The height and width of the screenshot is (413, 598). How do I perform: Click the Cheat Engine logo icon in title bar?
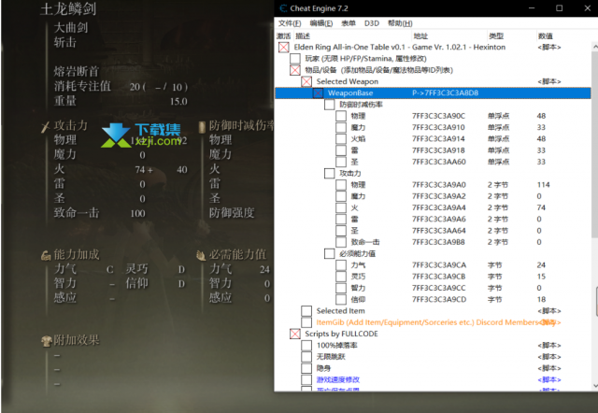[x=282, y=8]
